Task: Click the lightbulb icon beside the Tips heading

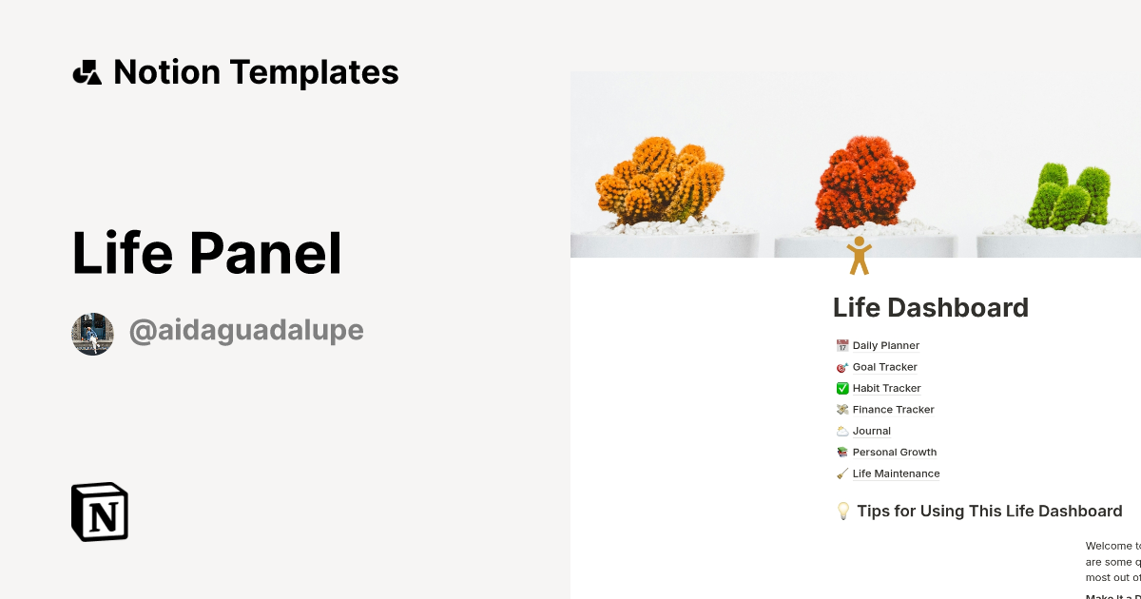Action: (x=842, y=511)
